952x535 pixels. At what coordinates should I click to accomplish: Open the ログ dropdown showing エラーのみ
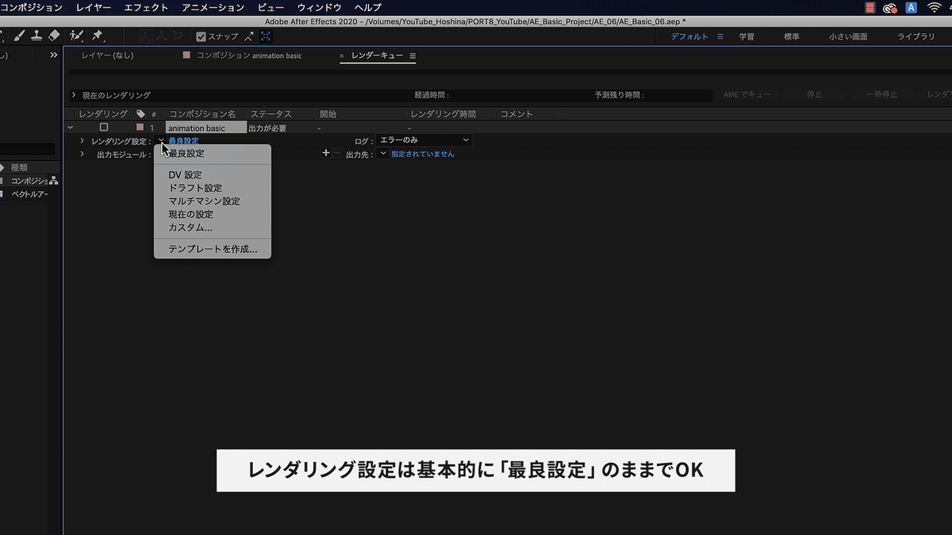click(x=424, y=140)
